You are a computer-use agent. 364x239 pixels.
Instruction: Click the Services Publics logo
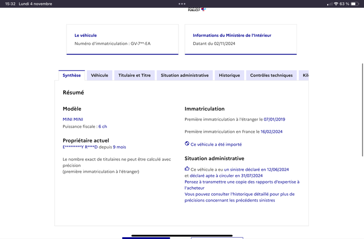[197, 9]
